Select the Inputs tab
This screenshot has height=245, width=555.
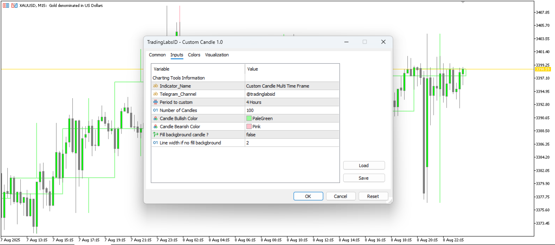click(x=177, y=55)
